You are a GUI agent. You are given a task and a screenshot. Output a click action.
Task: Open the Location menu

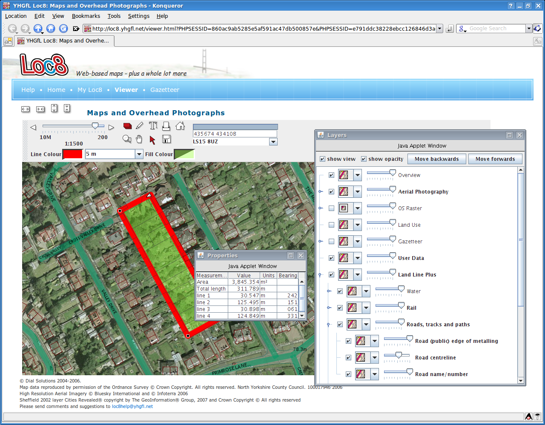[16, 16]
